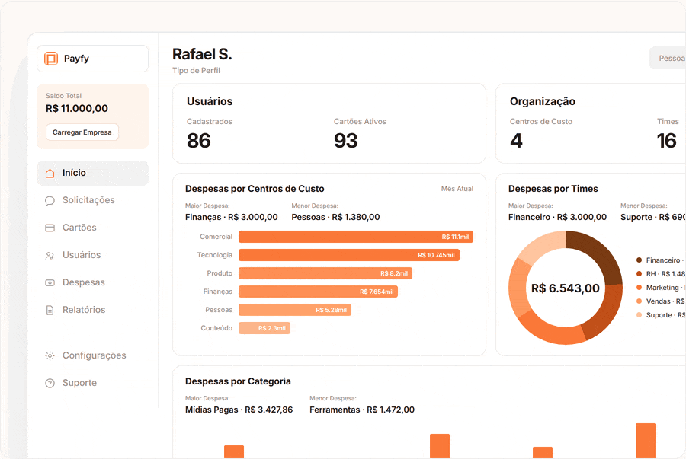Click the Conteúdo bar R$ 2.3mil
The height and width of the screenshot is (459, 686).
point(264,328)
